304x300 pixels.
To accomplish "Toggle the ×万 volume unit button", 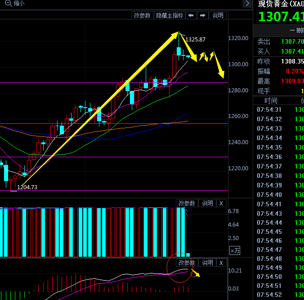I will 234,251.
